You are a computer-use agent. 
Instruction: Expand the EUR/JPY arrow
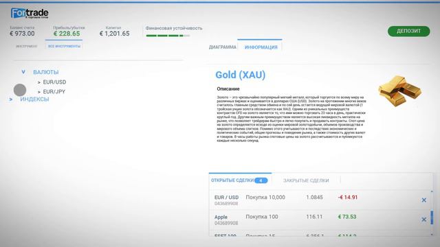pos(39,92)
